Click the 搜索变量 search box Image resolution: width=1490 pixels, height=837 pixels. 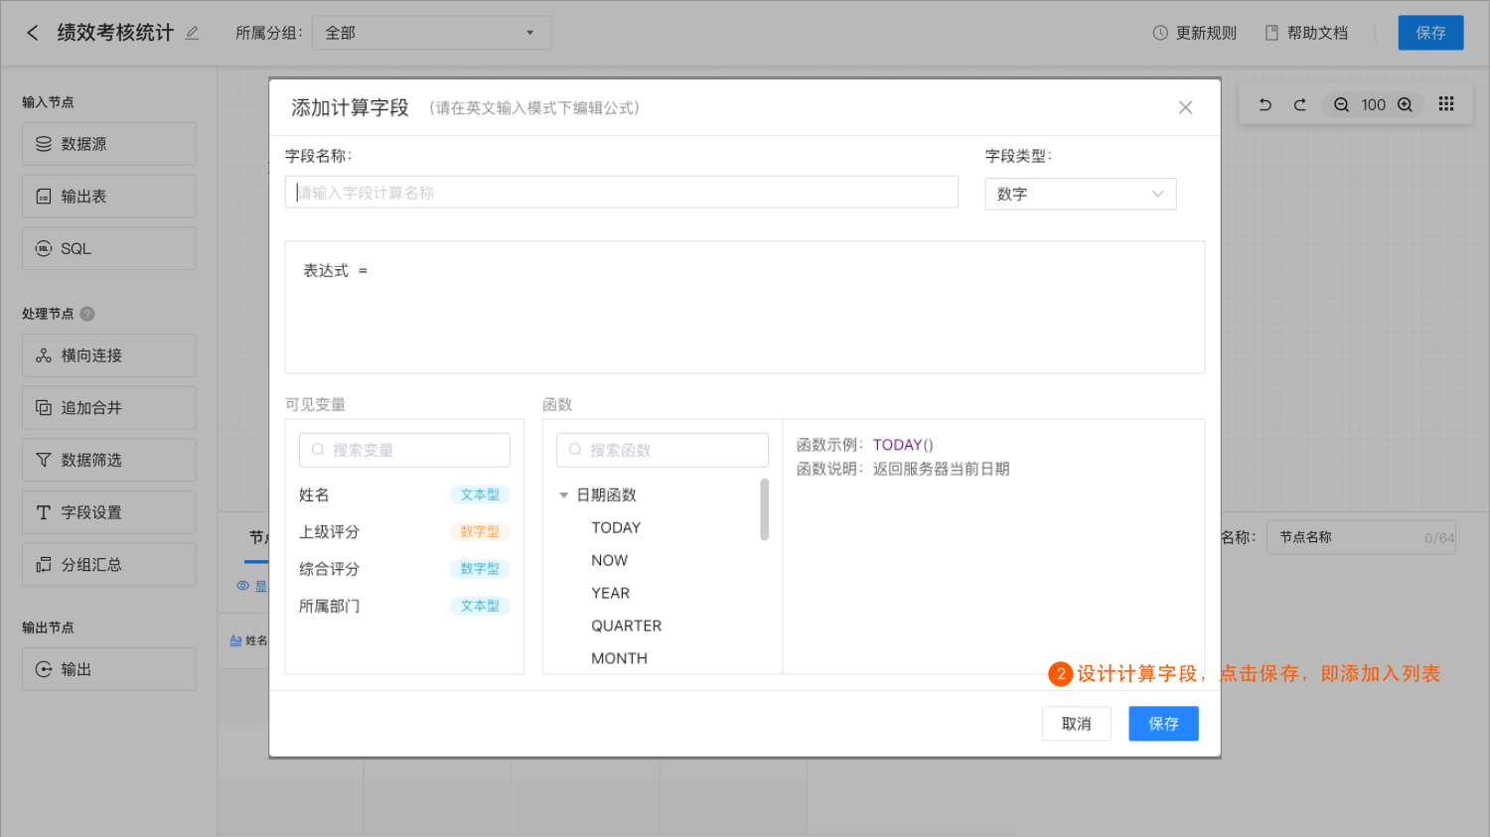pyautogui.click(x=404, y=450)
